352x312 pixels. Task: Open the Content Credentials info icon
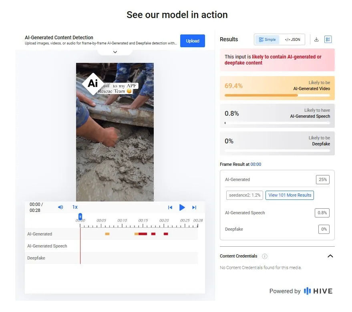[265, 256]
